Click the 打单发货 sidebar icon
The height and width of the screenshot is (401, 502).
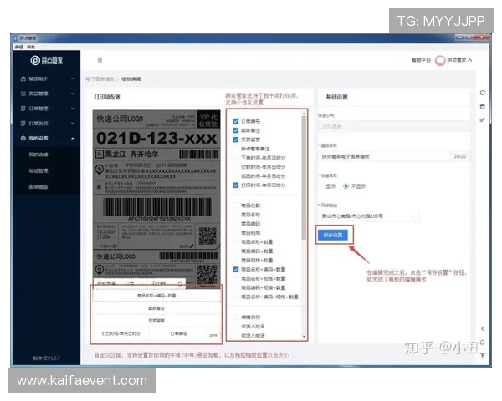22,123
